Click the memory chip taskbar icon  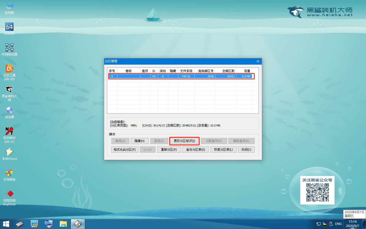pyautogui.click(x=20, y=224)
